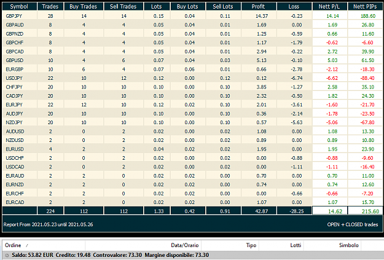Image resolution: width=384 pixels, height=260 pixels.
Task: Select the USDCAD symbol row
Action: [x=192, y=167]
